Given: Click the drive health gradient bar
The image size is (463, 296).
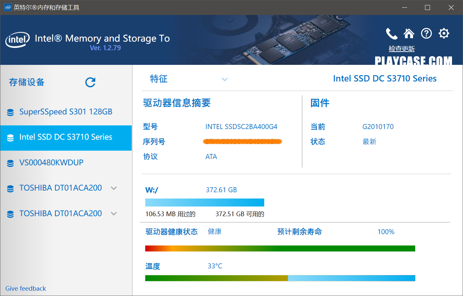Looking at the screenshot, I should pyautogui.click(x=280, y=248).
